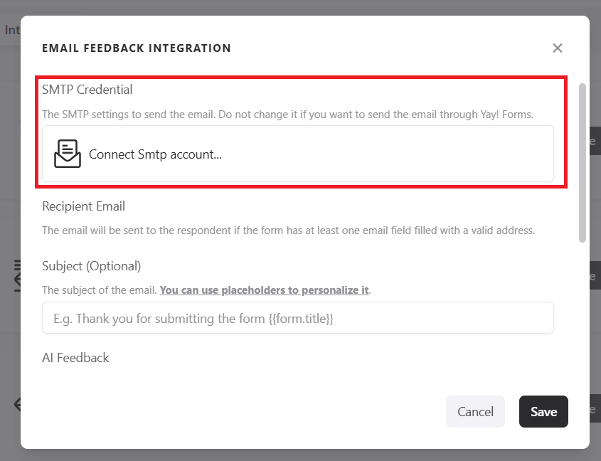This screenshot has width=601, height=461.
Task: Click the background icon left of Subject label
Action: pyautogui.click(x=16, y=276)
